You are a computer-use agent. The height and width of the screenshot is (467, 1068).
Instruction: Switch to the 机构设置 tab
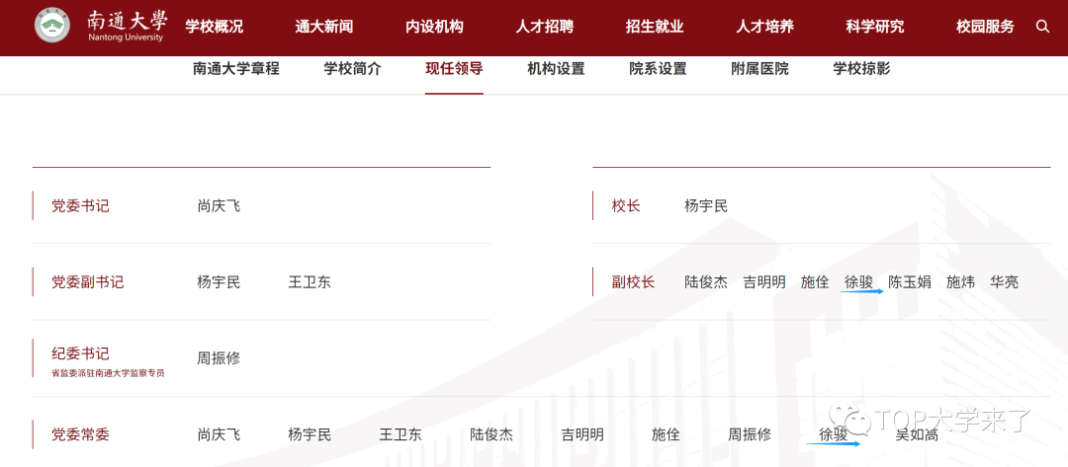[556, 69]
